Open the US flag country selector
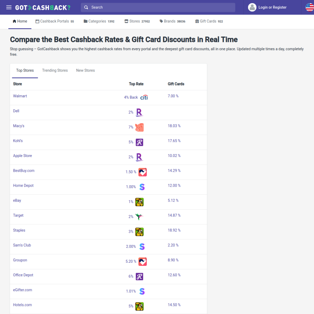This screenshot has height=314, width=314. click(x=309, y=7)
